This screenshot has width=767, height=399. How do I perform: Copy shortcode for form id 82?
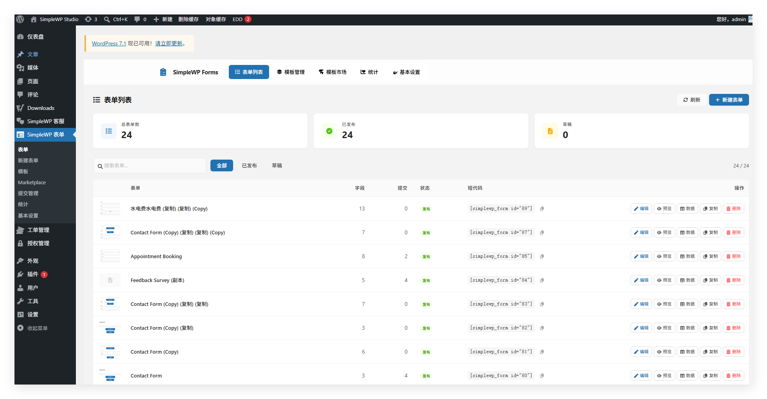(542, 328)
